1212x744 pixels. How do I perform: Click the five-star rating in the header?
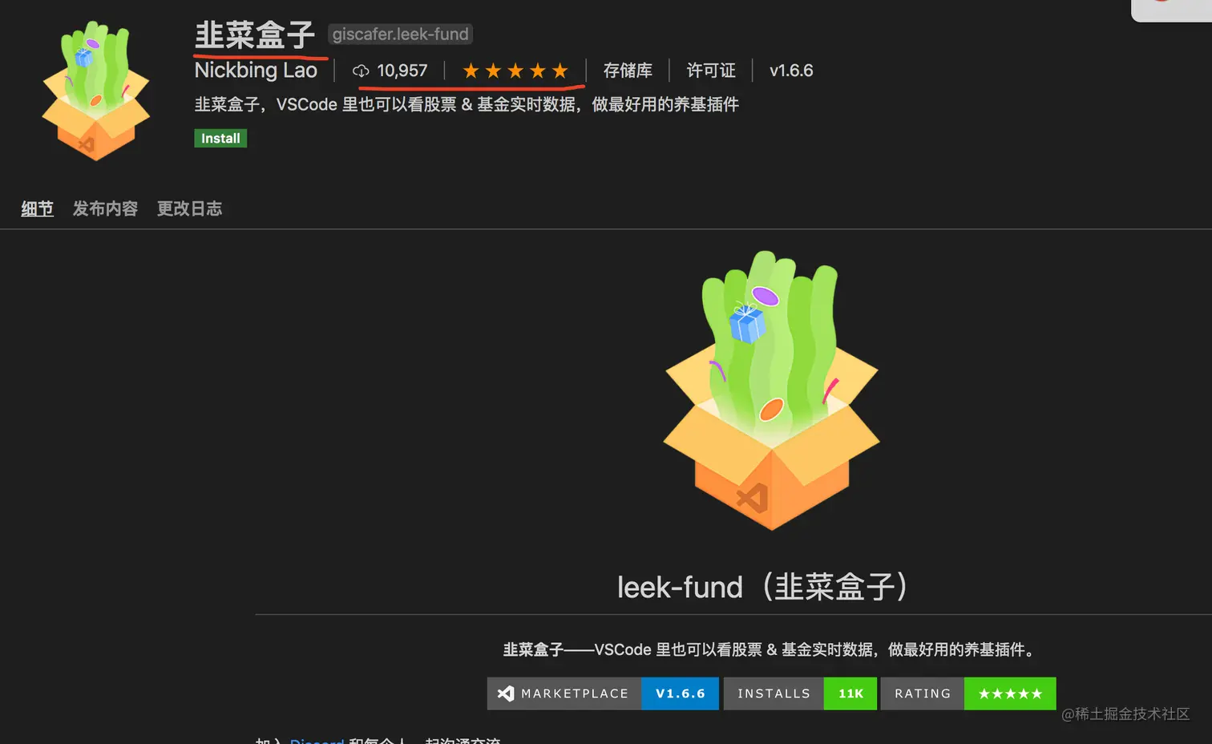(515, 71)
